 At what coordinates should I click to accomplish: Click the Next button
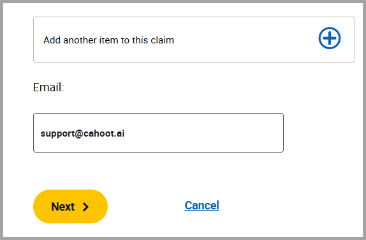tap(70, 206)
